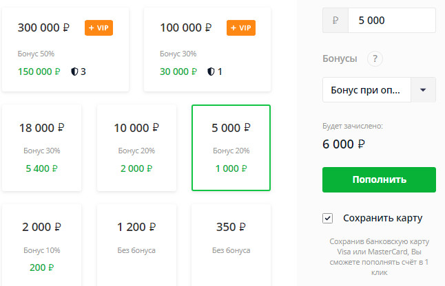445x286 pixels.
Task: Click the ruble sign beside amount field
Action: pyautogui.click(x=335, y=21)
